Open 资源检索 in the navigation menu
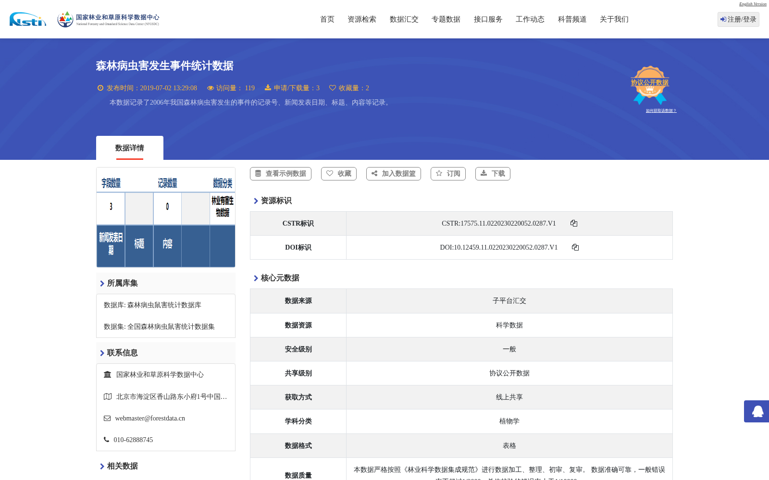The height and width of the screenshot is (480, 769). 362,19
